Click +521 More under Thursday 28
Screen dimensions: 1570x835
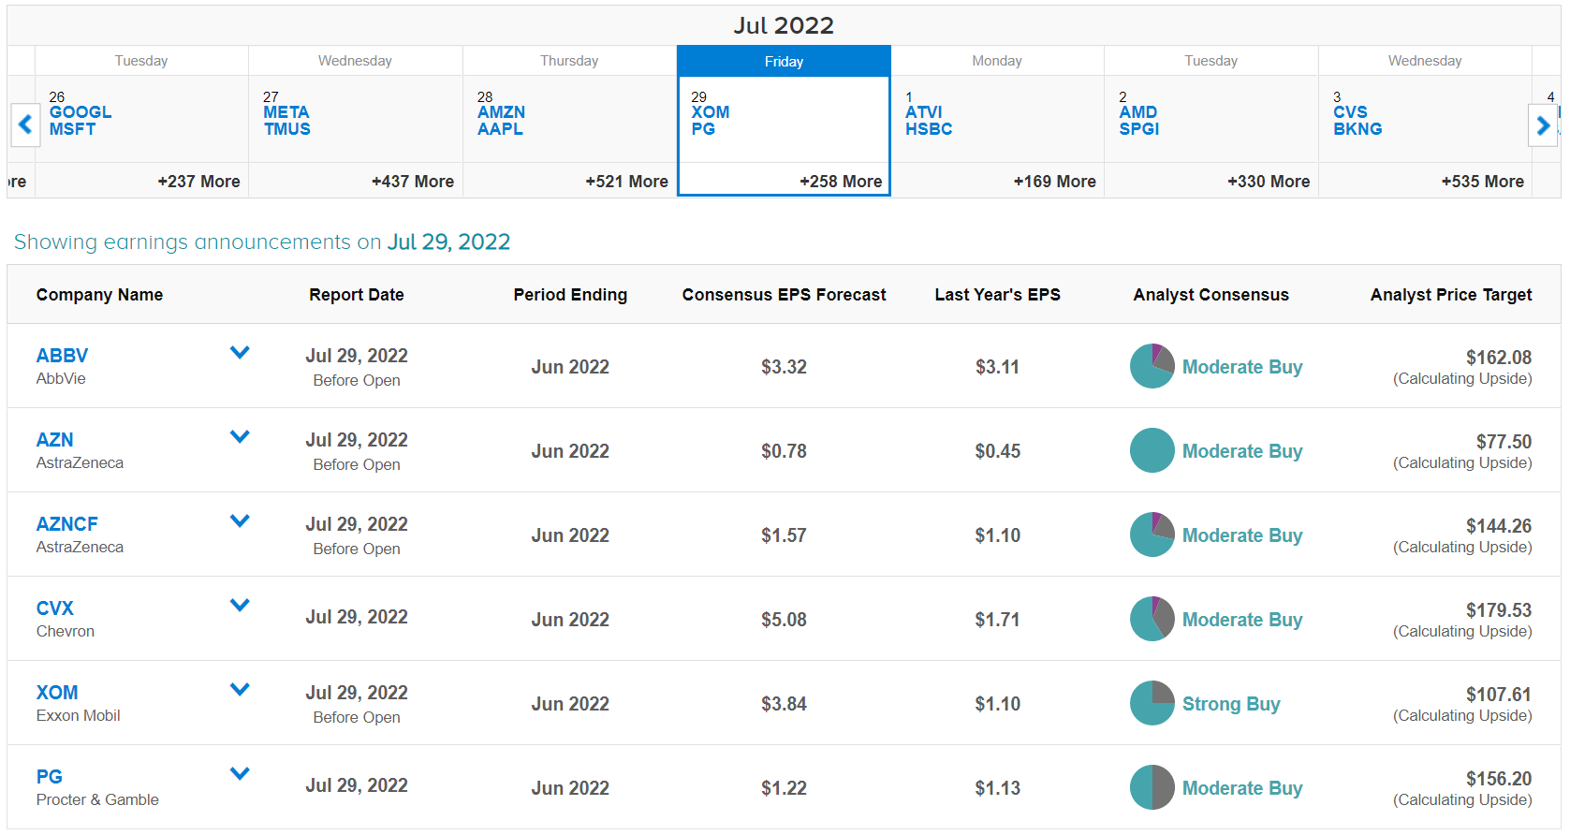coord(626,182)
